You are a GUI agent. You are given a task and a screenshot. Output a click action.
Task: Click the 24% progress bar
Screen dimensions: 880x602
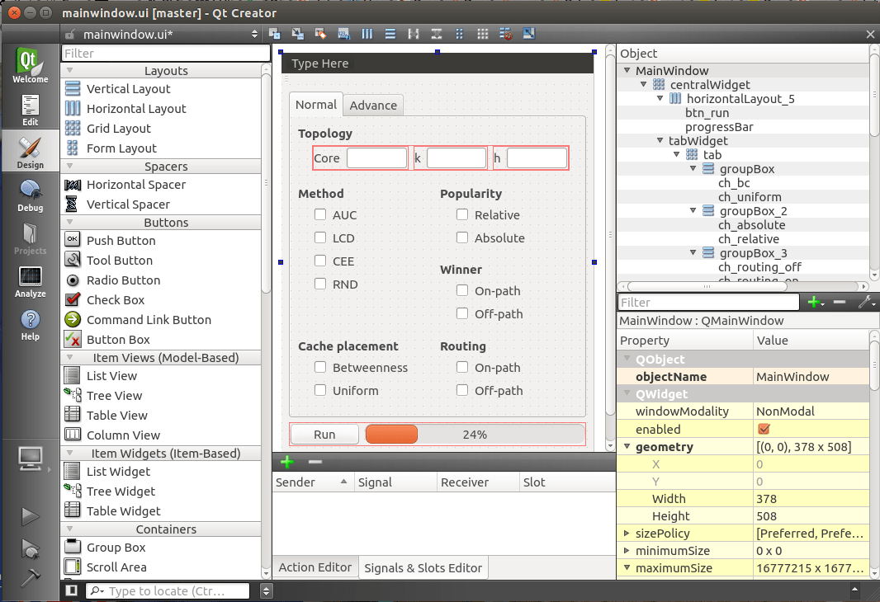tap(475, 435)
